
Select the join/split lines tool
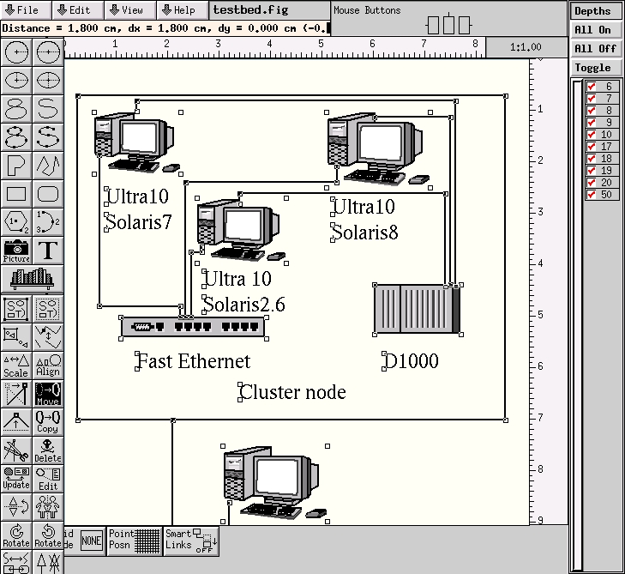[48, 337]
